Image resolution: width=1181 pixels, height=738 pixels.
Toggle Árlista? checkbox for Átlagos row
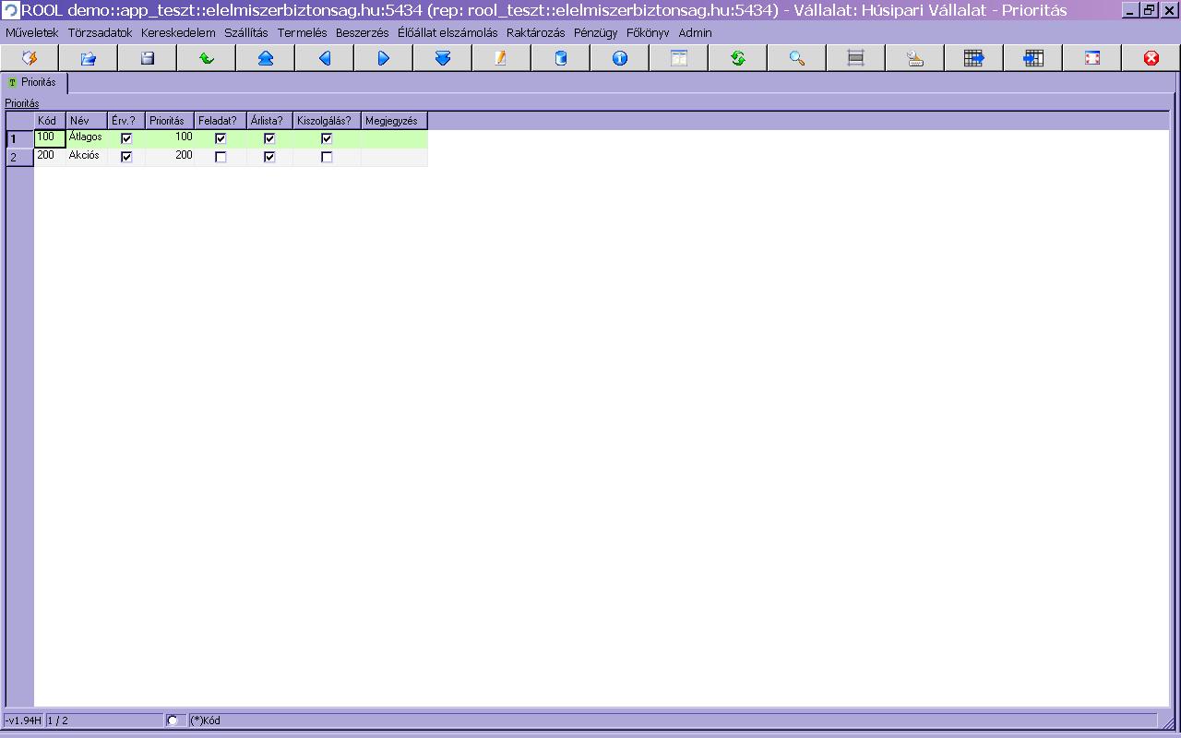(269, 138)
